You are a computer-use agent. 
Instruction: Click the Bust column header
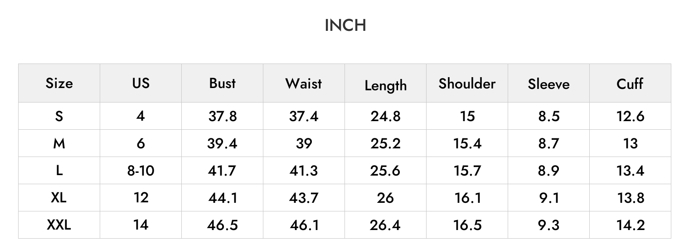click(223, 83)
